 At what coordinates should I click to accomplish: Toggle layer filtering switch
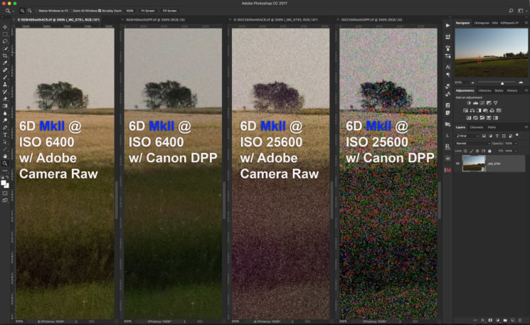517,135
